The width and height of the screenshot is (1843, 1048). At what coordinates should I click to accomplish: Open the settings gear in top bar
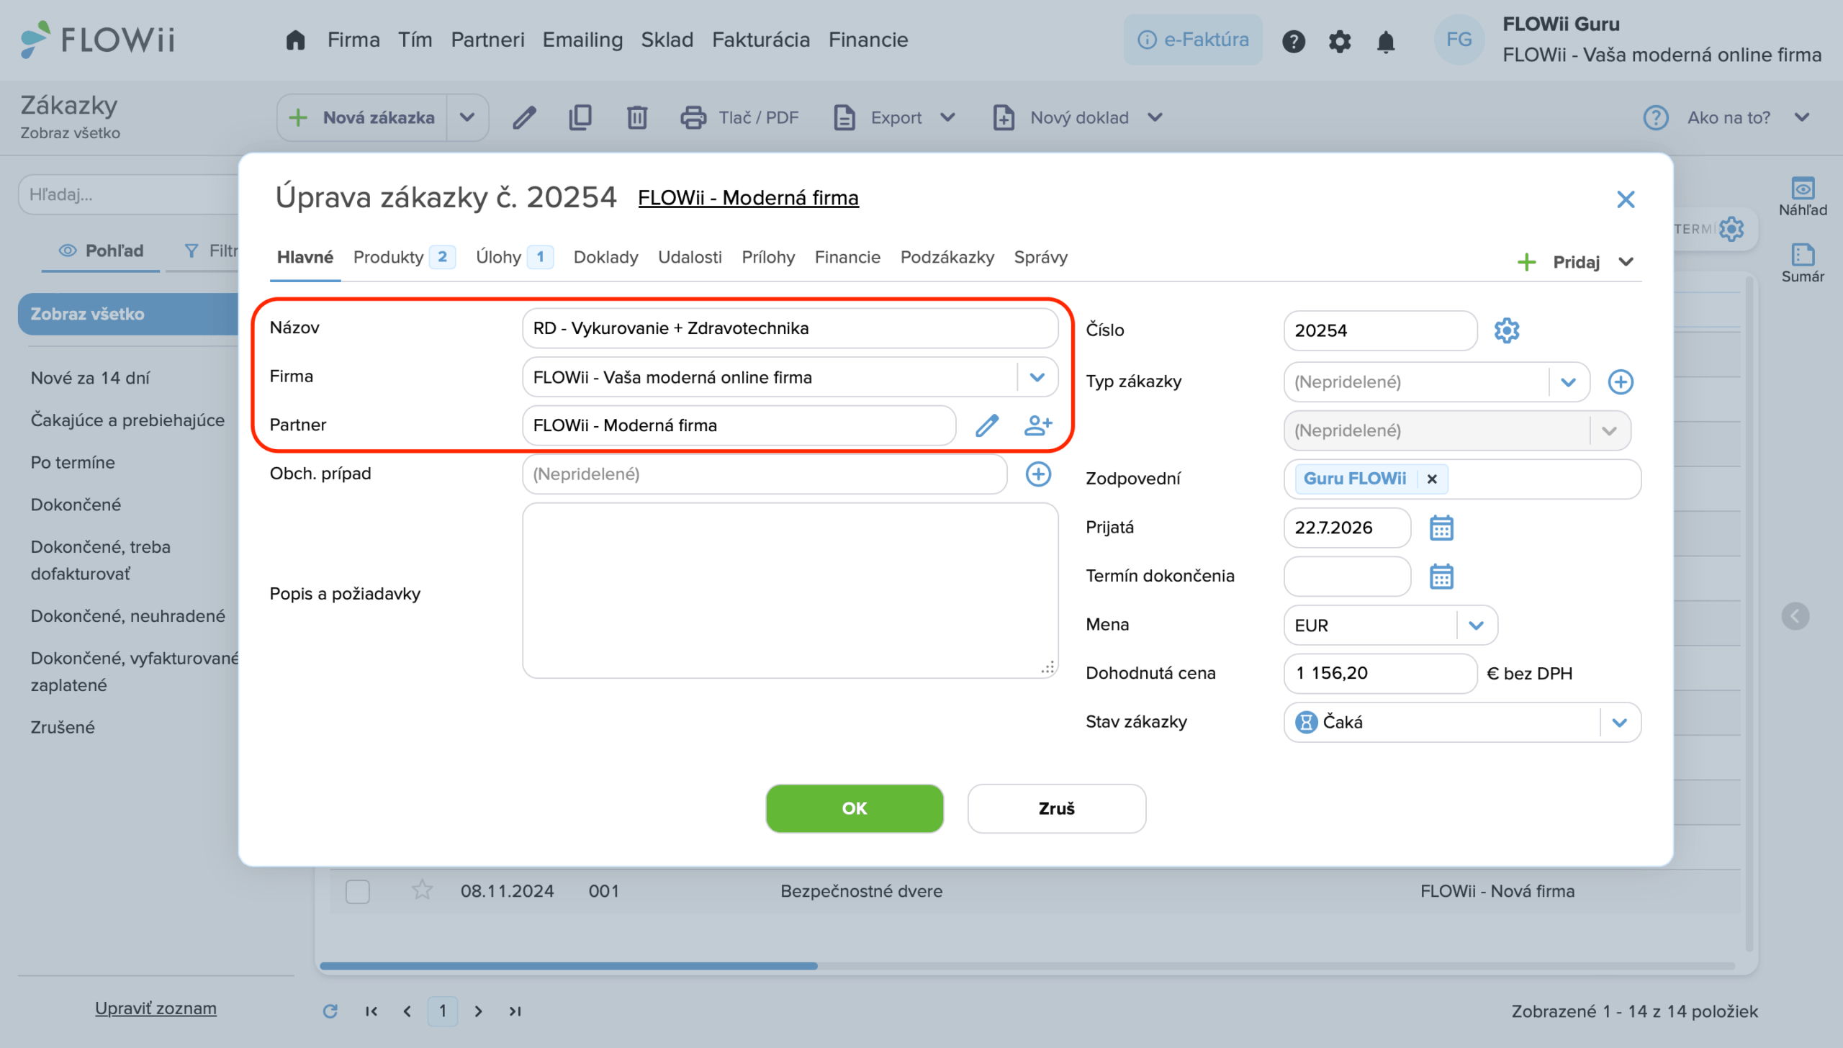pyautogui.click(x=1339, y=41)
